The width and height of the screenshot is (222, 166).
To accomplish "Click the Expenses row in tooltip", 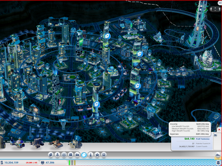I will (x=189, y=134).
